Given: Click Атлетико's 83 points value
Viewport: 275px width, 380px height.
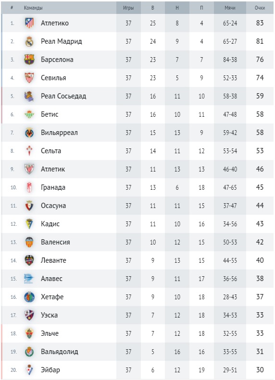Looking at the screenshot, I should point(260,23).
